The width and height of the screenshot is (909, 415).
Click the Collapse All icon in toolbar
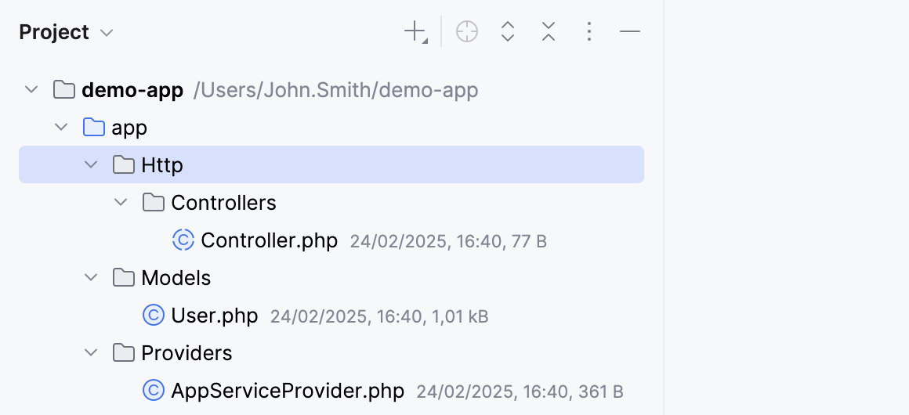coord(549,32)
